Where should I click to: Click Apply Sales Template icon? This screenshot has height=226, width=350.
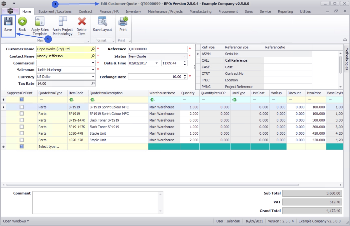(x=40, y=22)
